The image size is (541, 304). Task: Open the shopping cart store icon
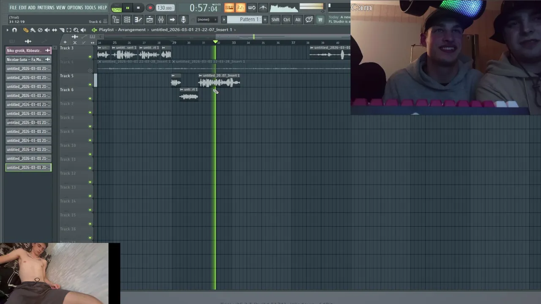[320, 19]
